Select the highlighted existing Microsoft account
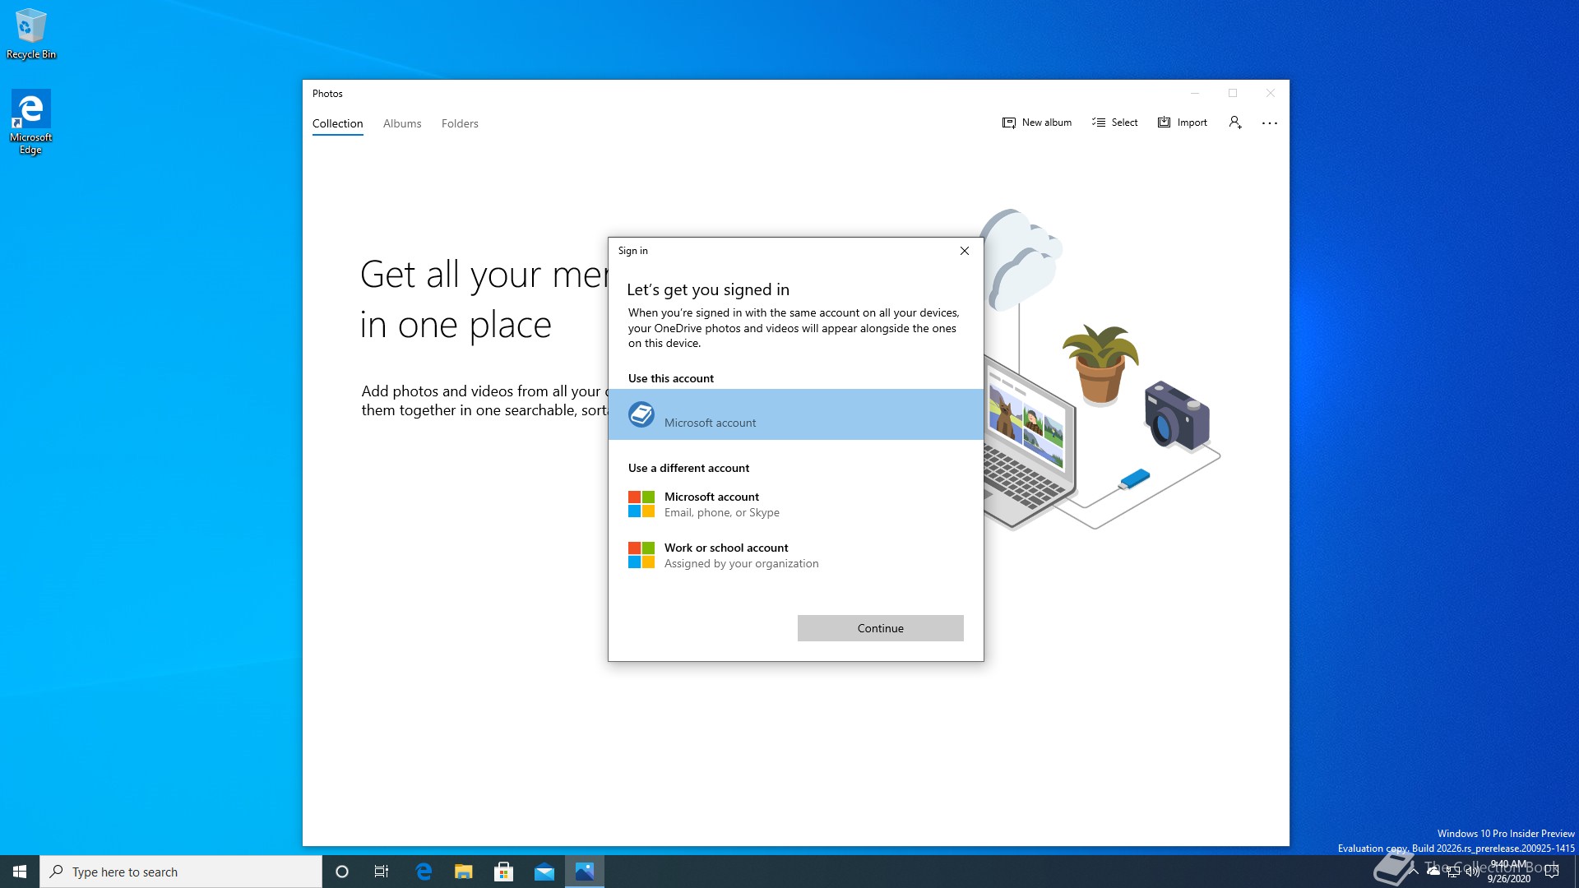Screen dimensions: 1579x888 tap(796, 414)
